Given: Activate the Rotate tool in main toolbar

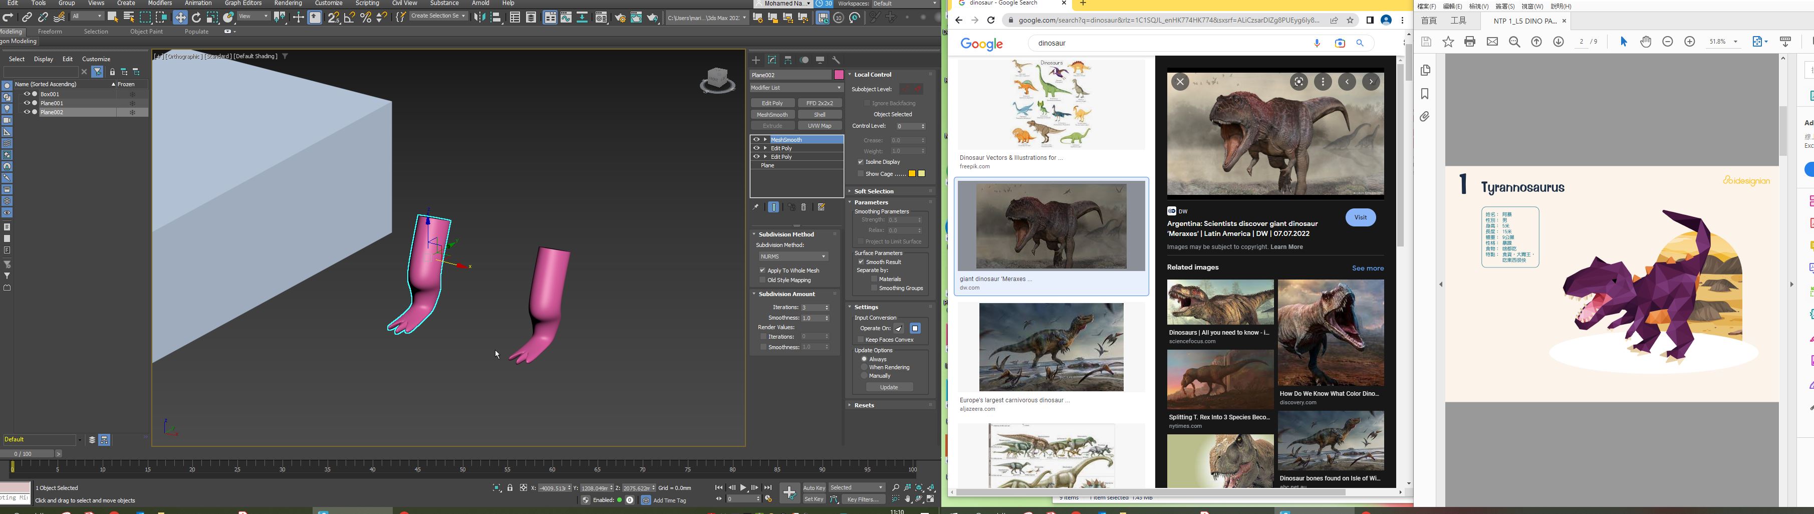Looking at the screenshot, I should [x=196, y=18].
